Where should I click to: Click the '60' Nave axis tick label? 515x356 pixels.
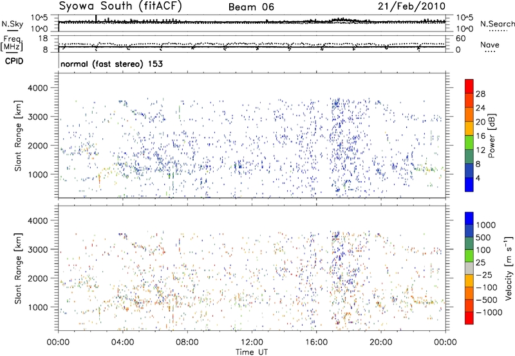coord(460,39)
